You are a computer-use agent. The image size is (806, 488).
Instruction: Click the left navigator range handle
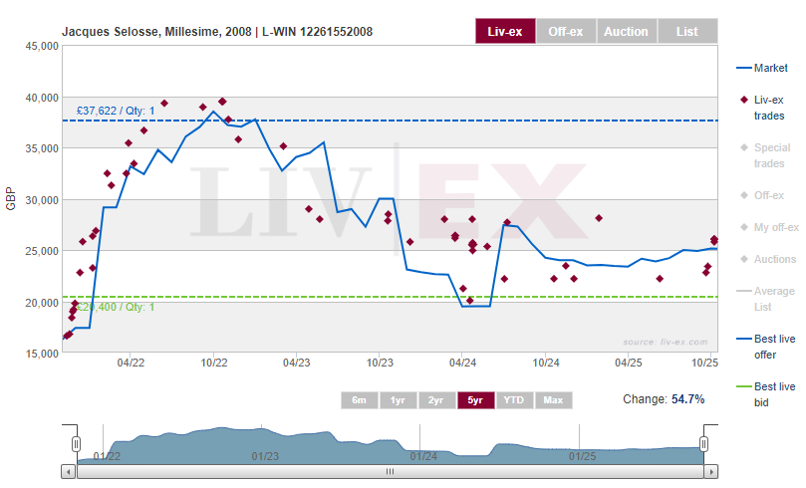[x=76, y=443]
